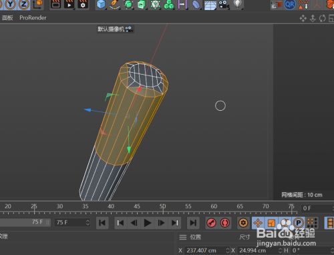Screen dimensions: 334x255
Task: Select the Spline Pen tool
Action: (114, 5)
